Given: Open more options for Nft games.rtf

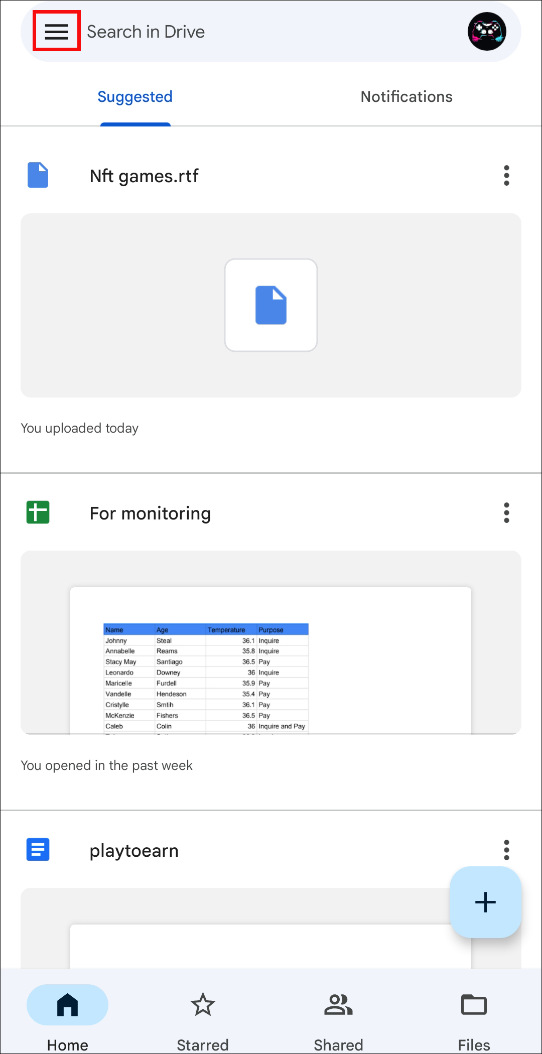Looking at the screenshot, I should point(506,176).
